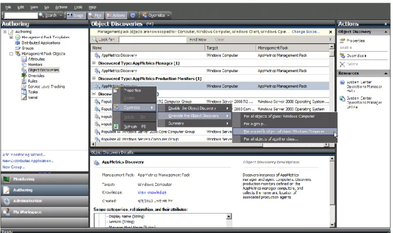Open the Tools menu

[x=78, y=7]
